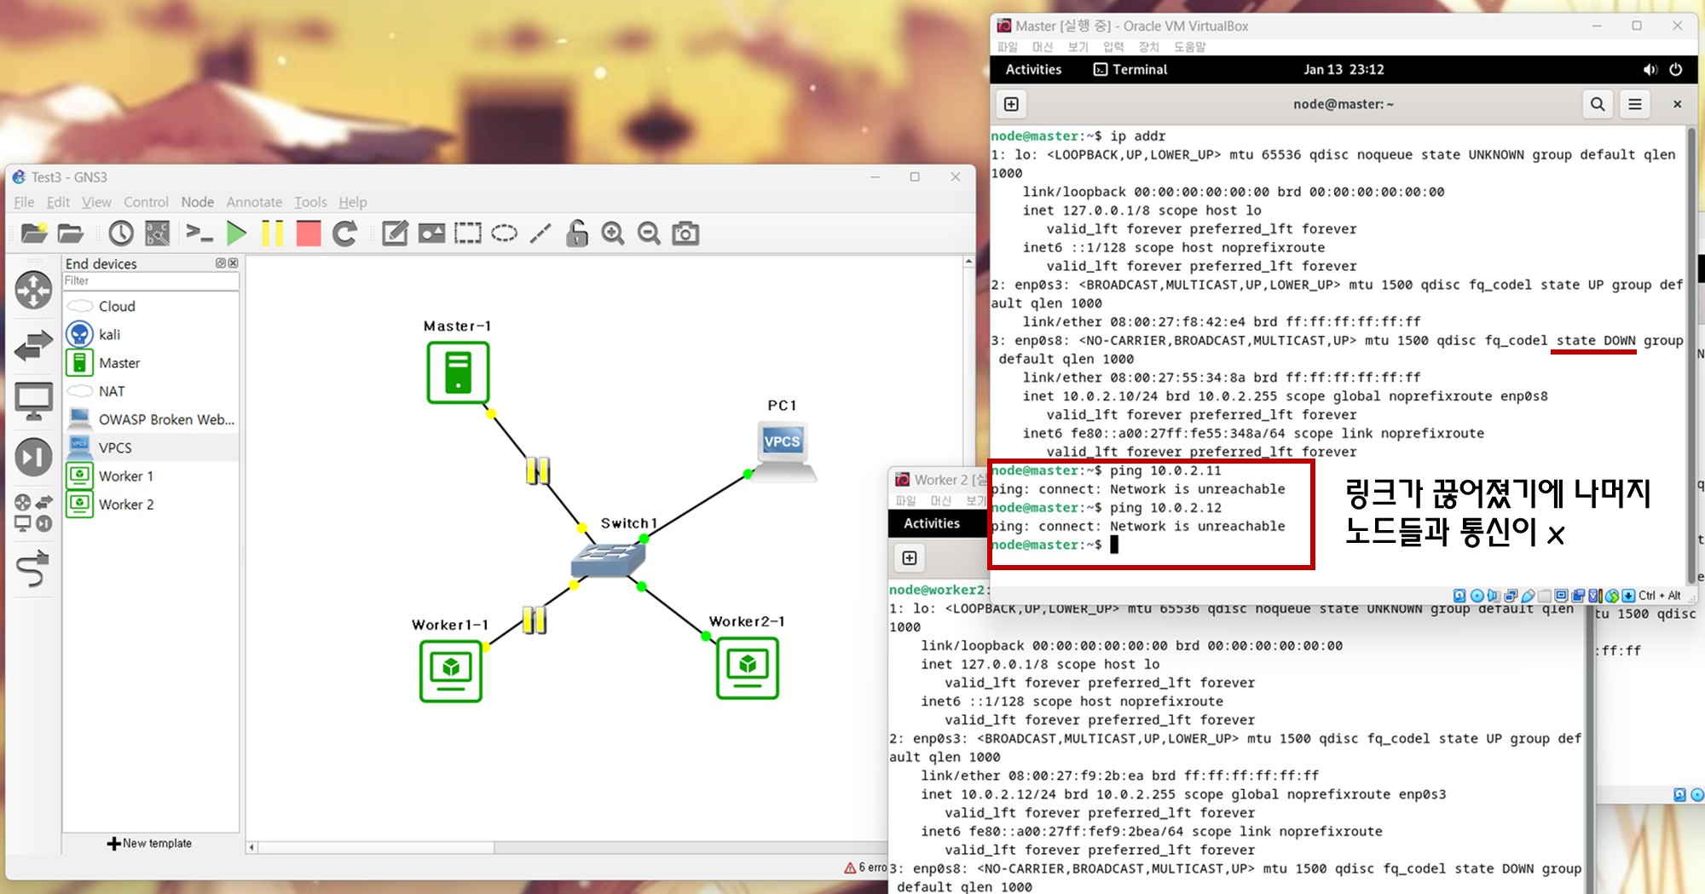This screenshot has height=894, width=1705.
Task: Toggle show interface labels in GNS3 toolbar
Action: pyautogui.click(x=158, y=233)
